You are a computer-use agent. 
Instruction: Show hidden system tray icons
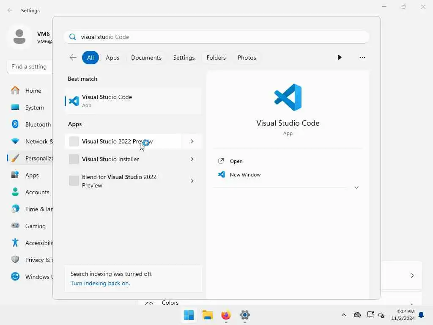(343, 315)
